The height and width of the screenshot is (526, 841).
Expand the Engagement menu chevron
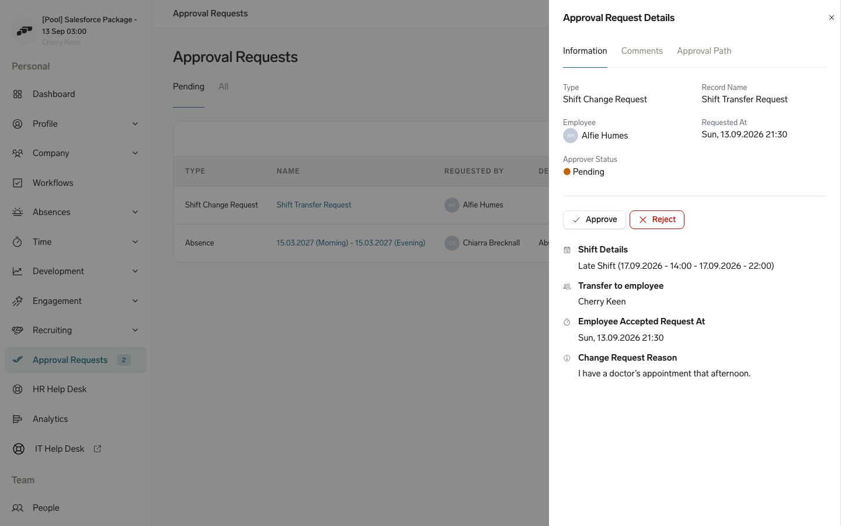135,301
